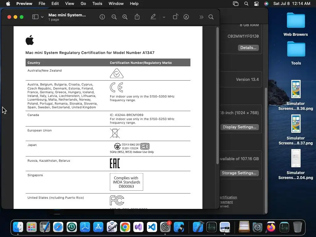
Task: Open the Web Browers desktop folder
Action: point(296,24)
